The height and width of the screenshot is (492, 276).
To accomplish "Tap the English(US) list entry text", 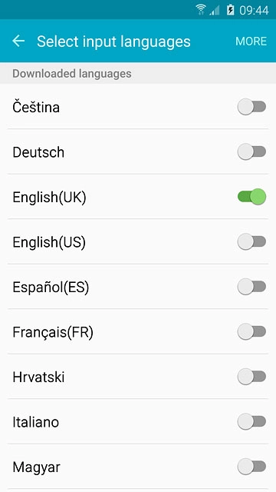I will [x=49, y=242].
